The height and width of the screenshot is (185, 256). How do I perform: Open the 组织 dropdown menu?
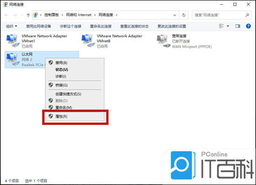[x=12, y=26]
